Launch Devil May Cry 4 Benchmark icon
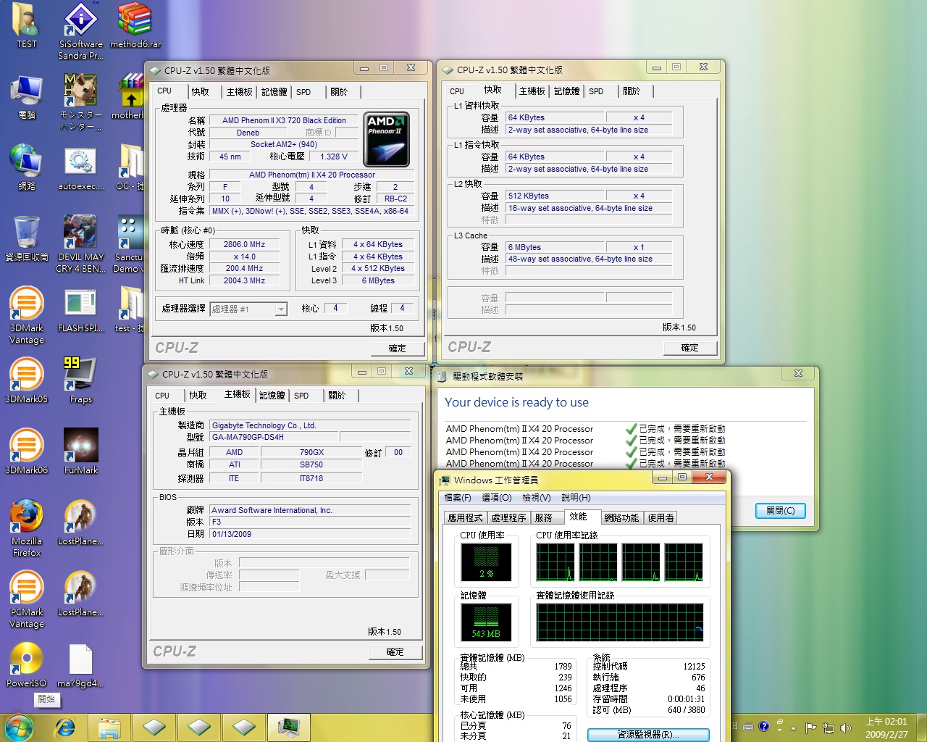This screenshot has height=742, width=927. click(x=80, y=243)
